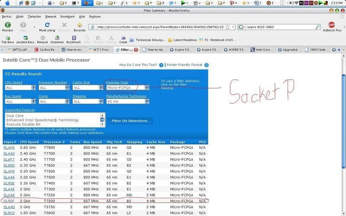This screenshot has height=216, width=346.
Task: Switch to the How to en... tab
Action: pos(73,50)
